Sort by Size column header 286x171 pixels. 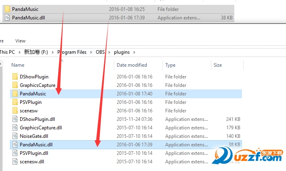point(218,65)
